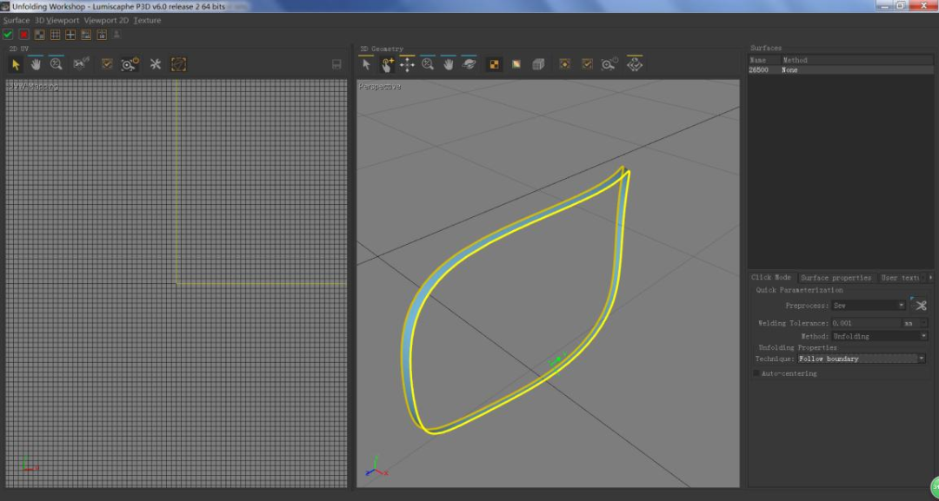Click the wrench and screwdriver tools icon
The width and height of the screenshot is (939, 501).
click(156, 64)
